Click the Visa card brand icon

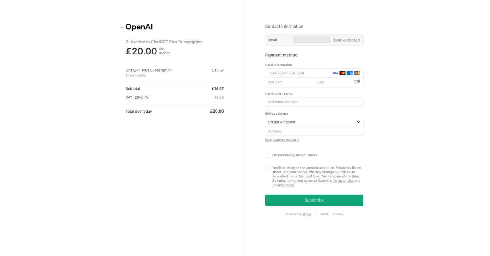pos(335,73)
